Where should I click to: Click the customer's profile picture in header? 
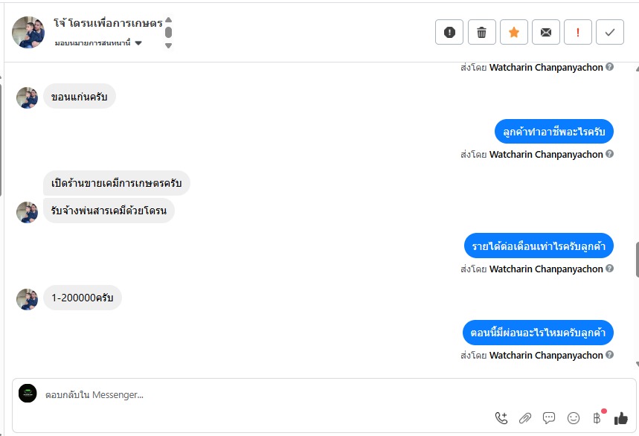point(28,32)
